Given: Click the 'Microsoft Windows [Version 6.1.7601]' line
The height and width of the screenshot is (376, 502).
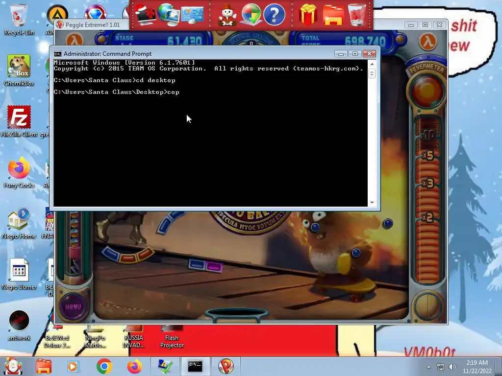Looking at the screenshot, I should pos(124,63).
